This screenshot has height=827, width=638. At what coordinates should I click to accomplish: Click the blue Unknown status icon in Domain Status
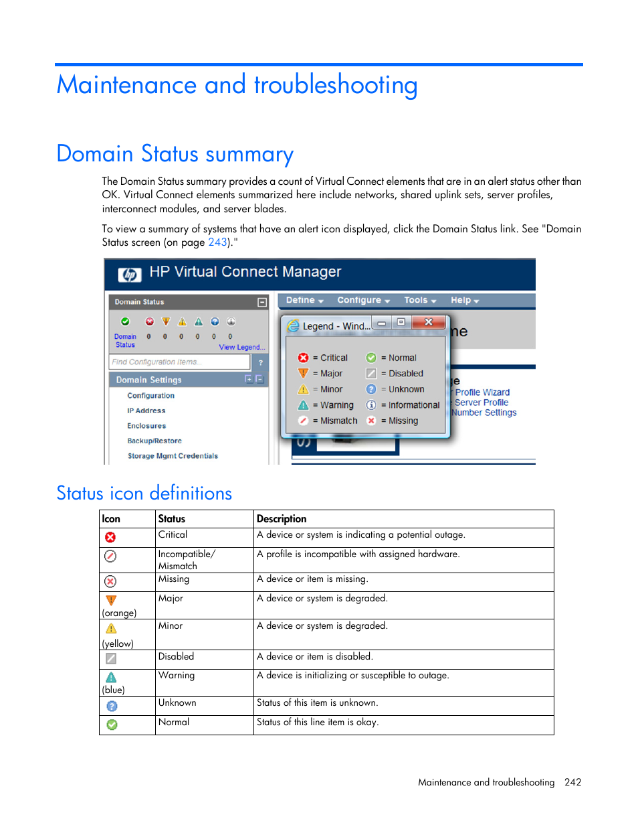(x=215, y=321)
